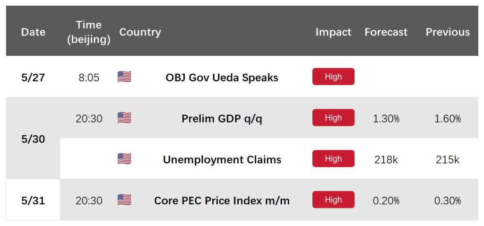Viewport: 484px width, 226px height.
Task: Select the High badge for Ueda Speaks
Action: tap(333, 77)
